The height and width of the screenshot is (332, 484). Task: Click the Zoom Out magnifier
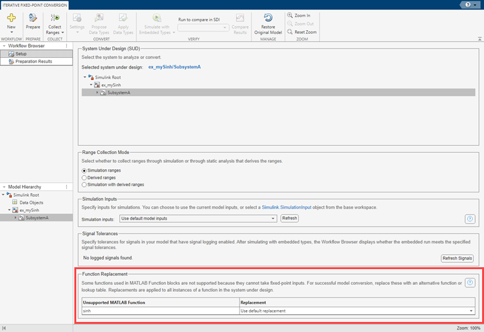coord(290,23)
